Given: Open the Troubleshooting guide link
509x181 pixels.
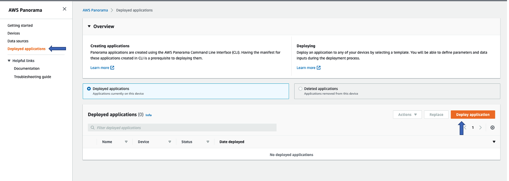Looking at the screenshot, I should [x=33, y=77].
